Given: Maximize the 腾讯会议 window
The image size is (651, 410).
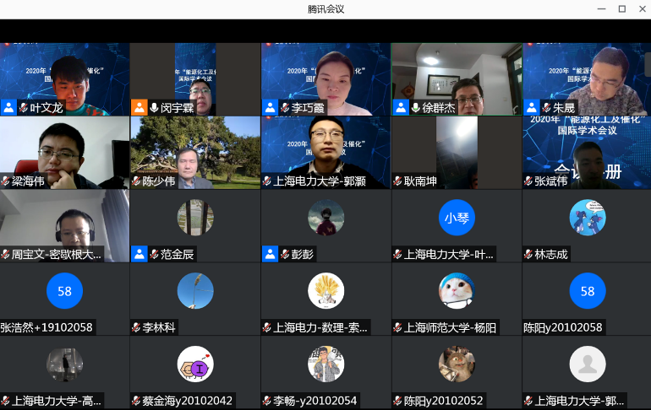Looking at the screenshot, I should click(x=621, y=9).
